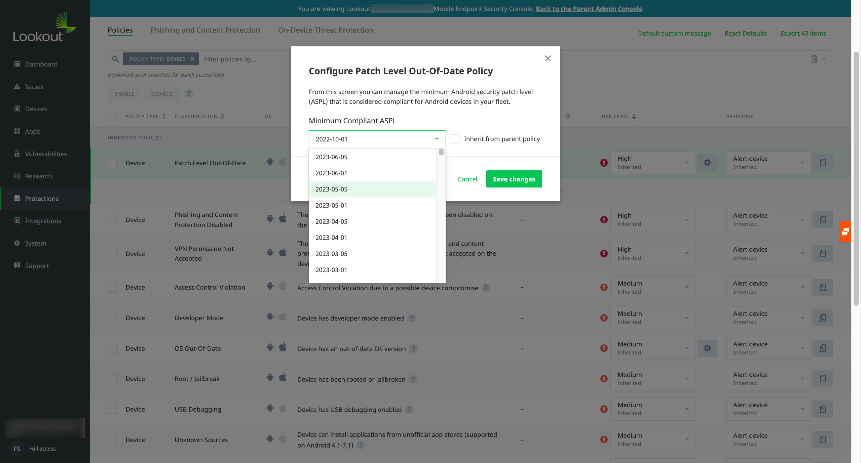Click the Save changes button
This screenshot has height=463, width=861.
(x=514, y=179)
